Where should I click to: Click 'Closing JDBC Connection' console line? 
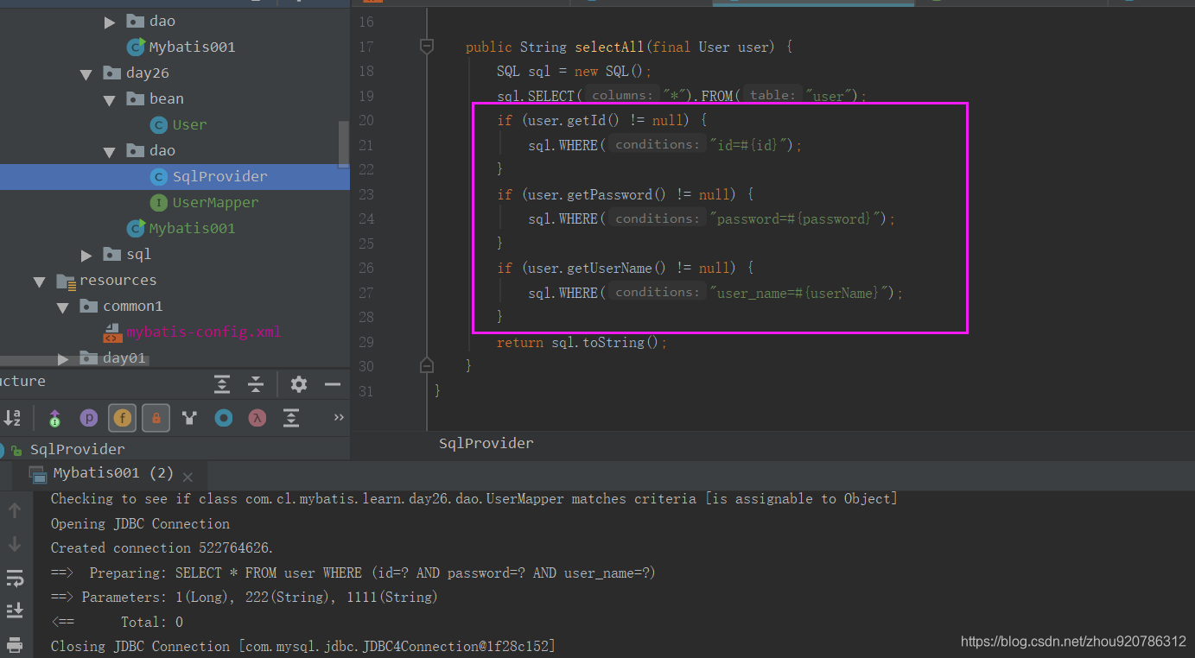point(302,646)
